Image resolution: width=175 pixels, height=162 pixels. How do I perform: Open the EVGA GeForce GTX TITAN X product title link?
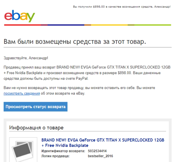[103, 143]
